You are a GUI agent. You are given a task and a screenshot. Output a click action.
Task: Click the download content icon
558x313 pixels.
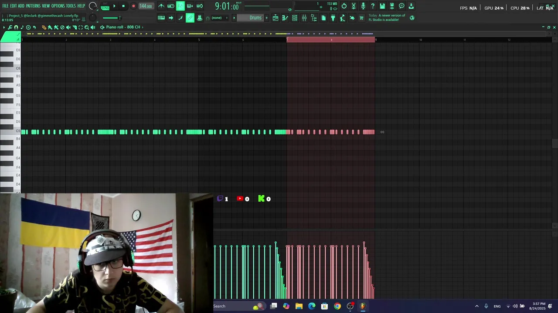(411, 6)
